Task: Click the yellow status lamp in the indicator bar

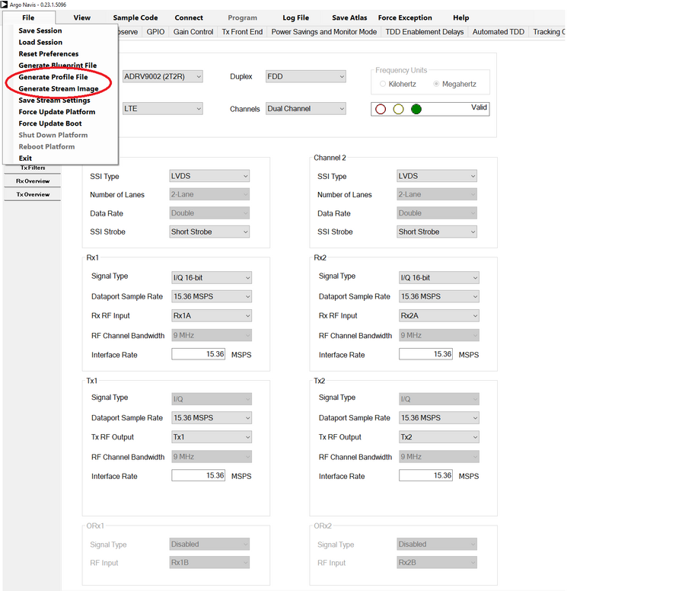Action: [x=397, y=109]
